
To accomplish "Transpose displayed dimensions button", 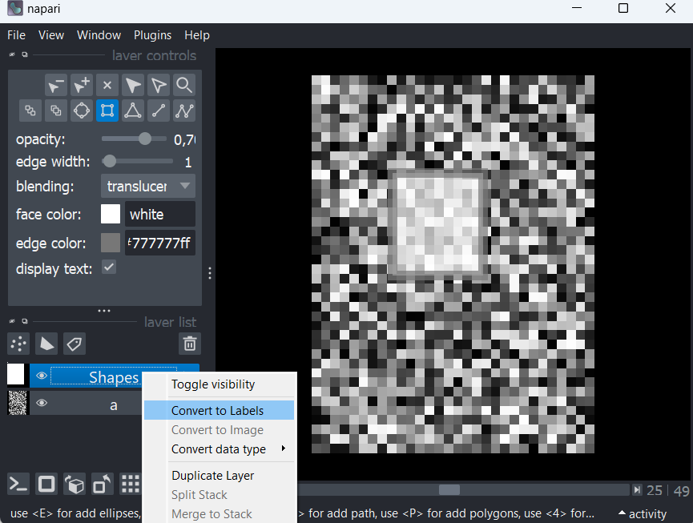I will coord(102,484).
